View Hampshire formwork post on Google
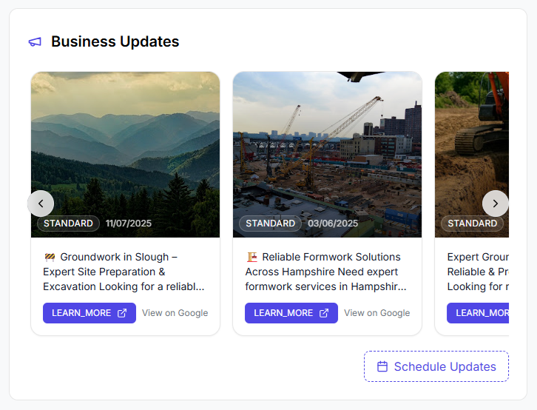This screenshot has height=410, width=537. click(x=377, y=313)
